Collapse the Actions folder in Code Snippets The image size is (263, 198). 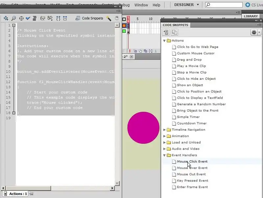click(x=165, y=40)
